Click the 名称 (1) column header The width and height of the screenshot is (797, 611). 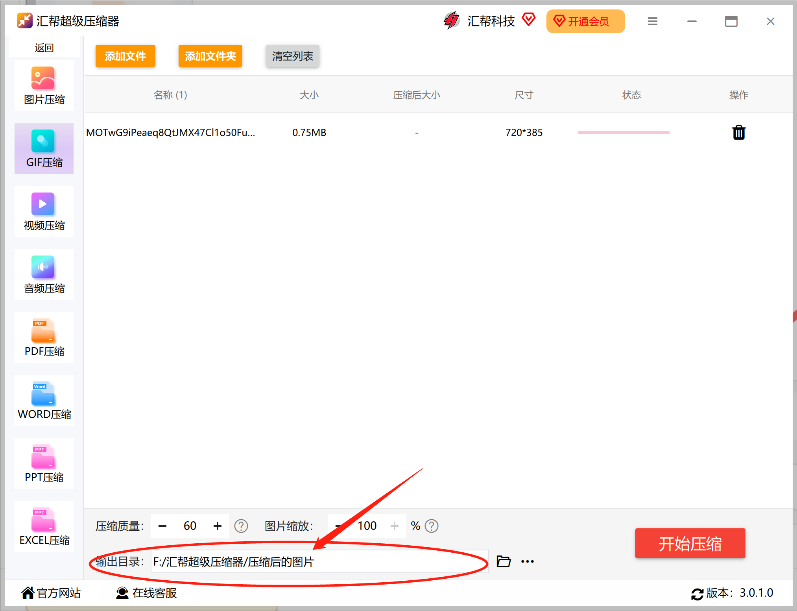170,95
